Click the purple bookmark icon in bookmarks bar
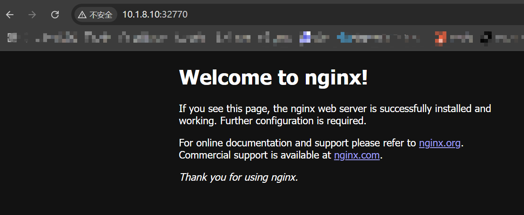 coord(306,38)
